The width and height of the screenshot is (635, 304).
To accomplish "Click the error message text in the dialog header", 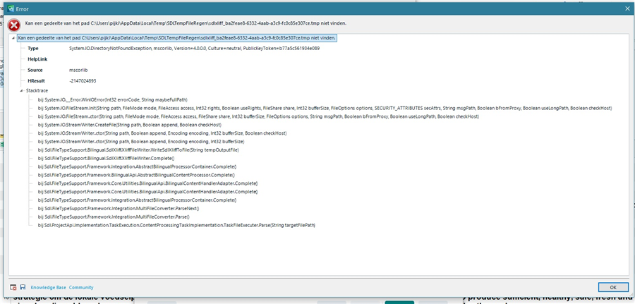I will (186, 23).
